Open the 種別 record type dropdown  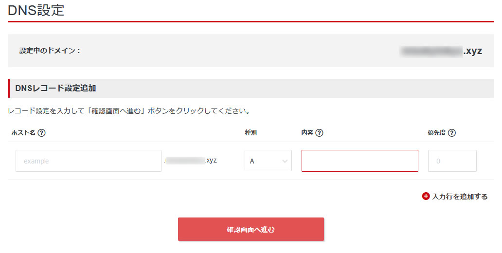[268, 161]
